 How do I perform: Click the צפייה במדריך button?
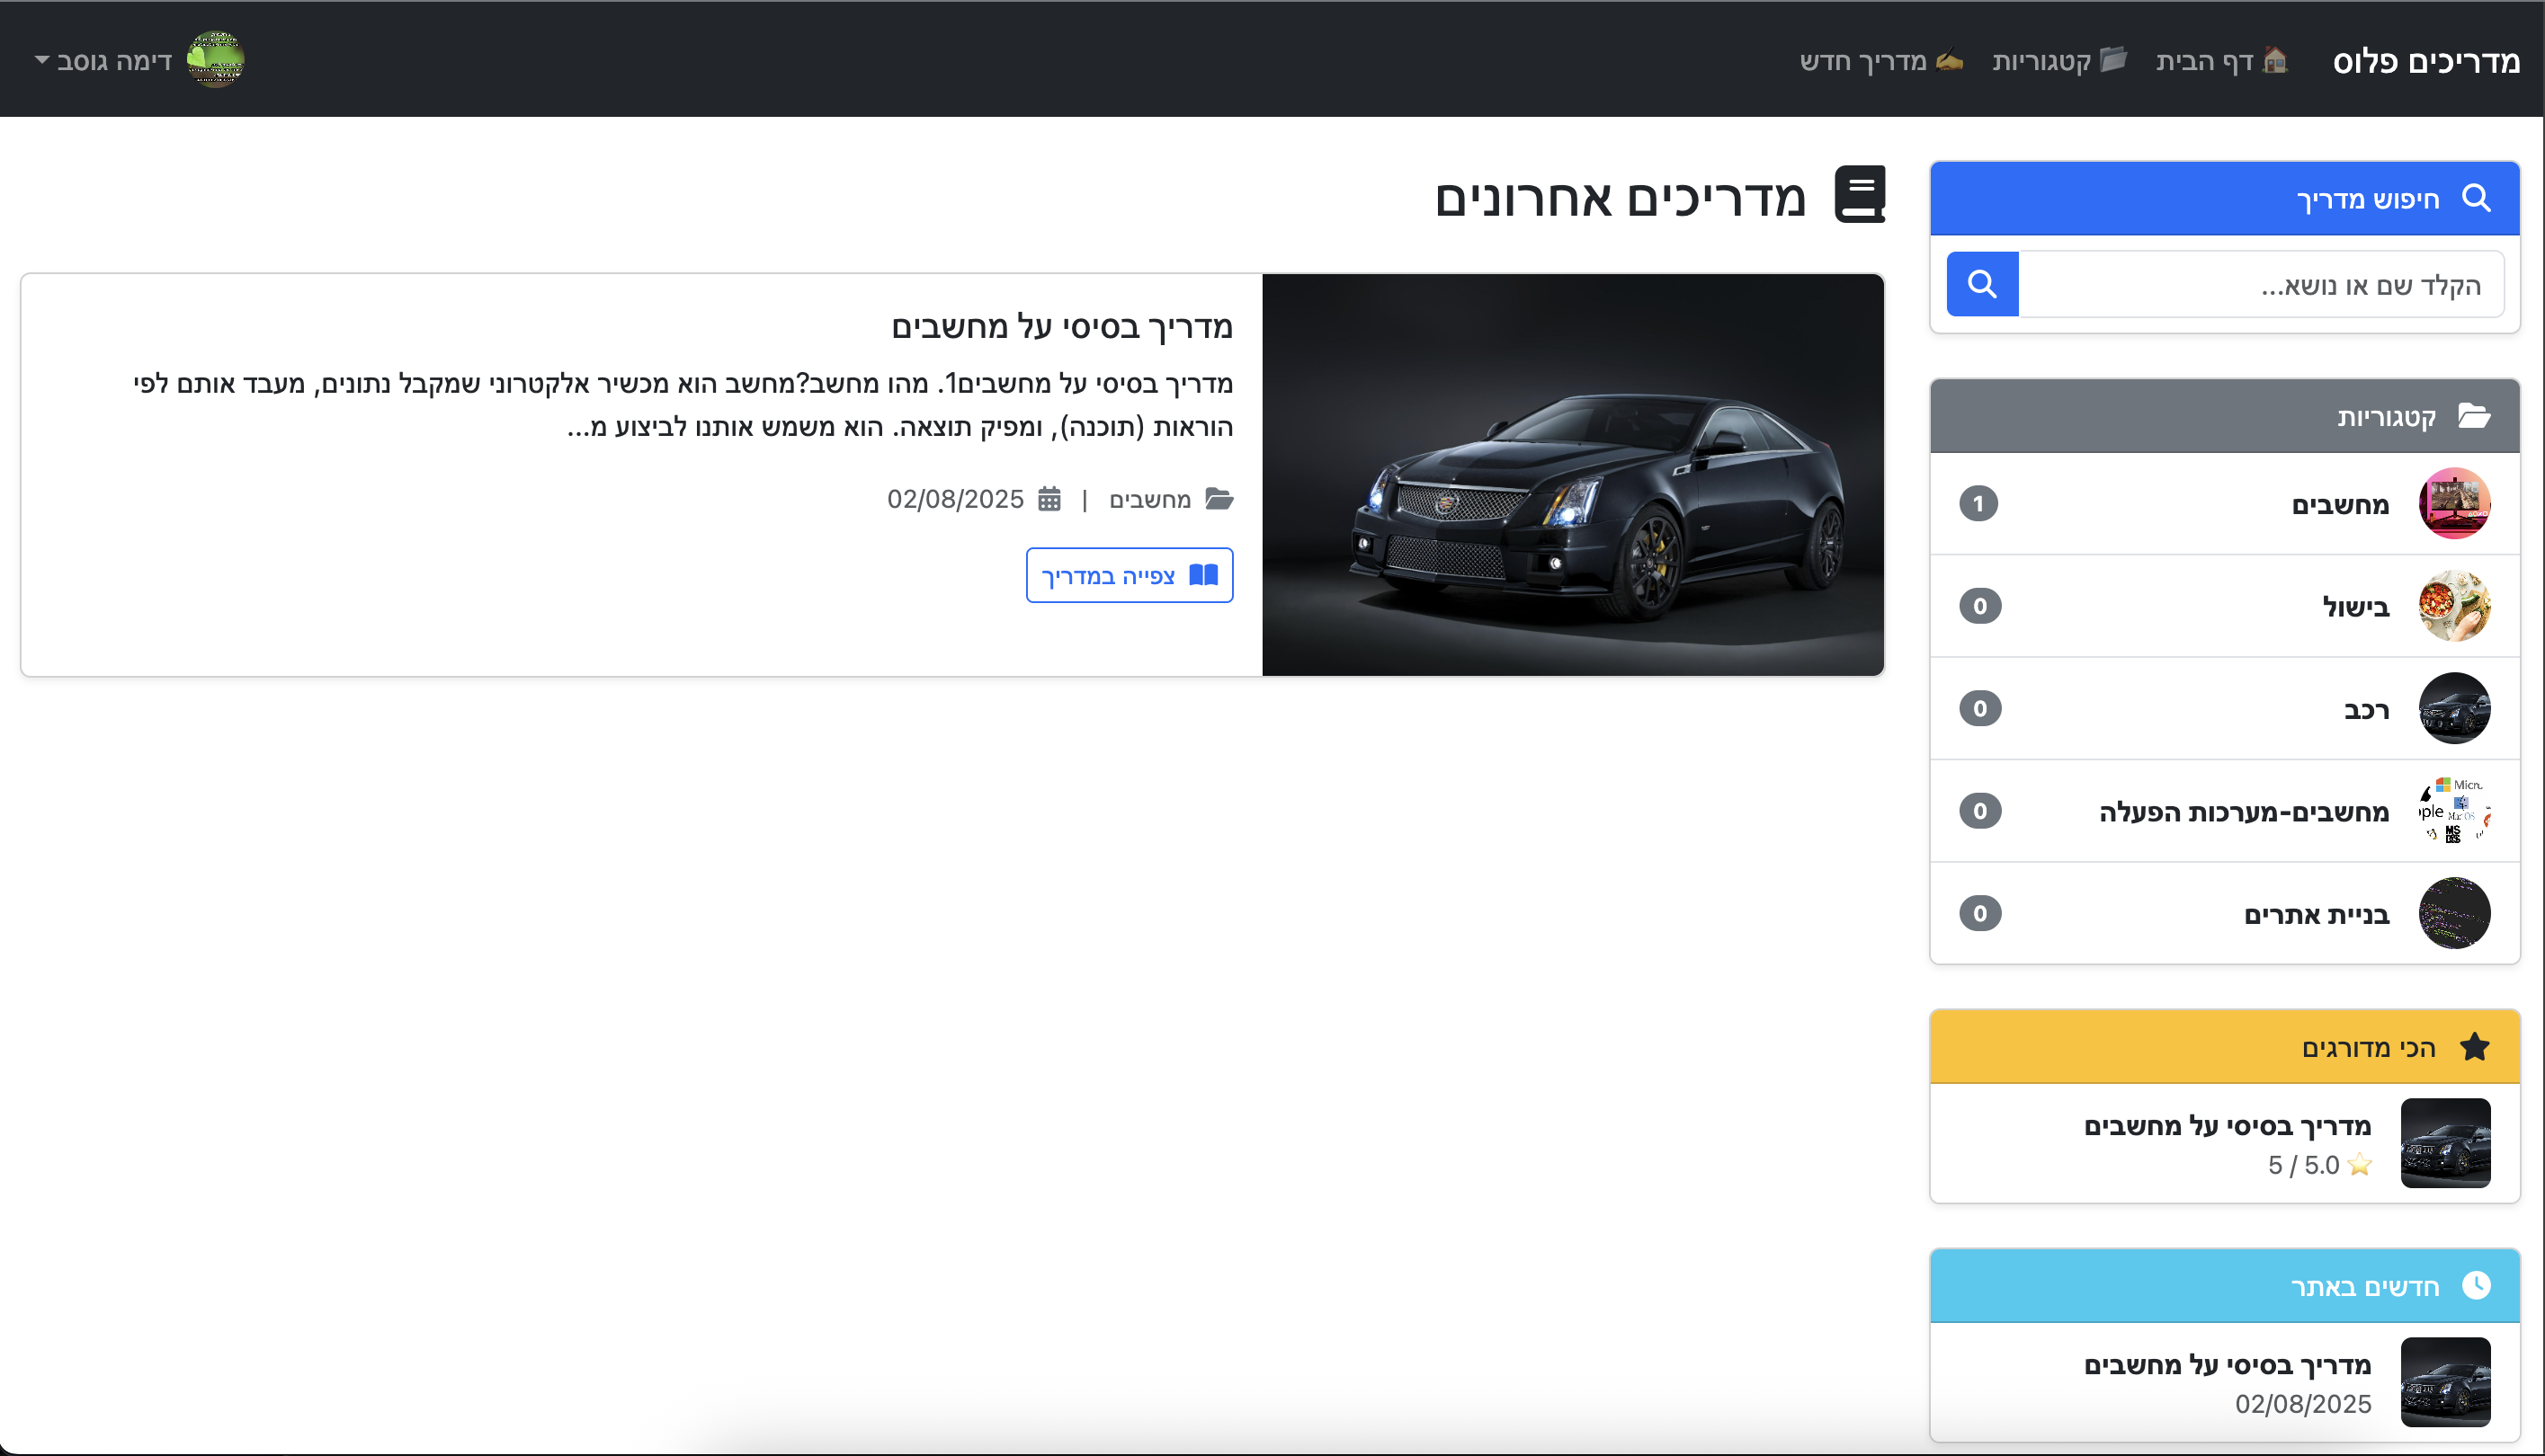[1129, 575]
